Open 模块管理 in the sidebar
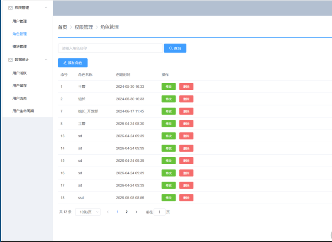 click(20, 46)
